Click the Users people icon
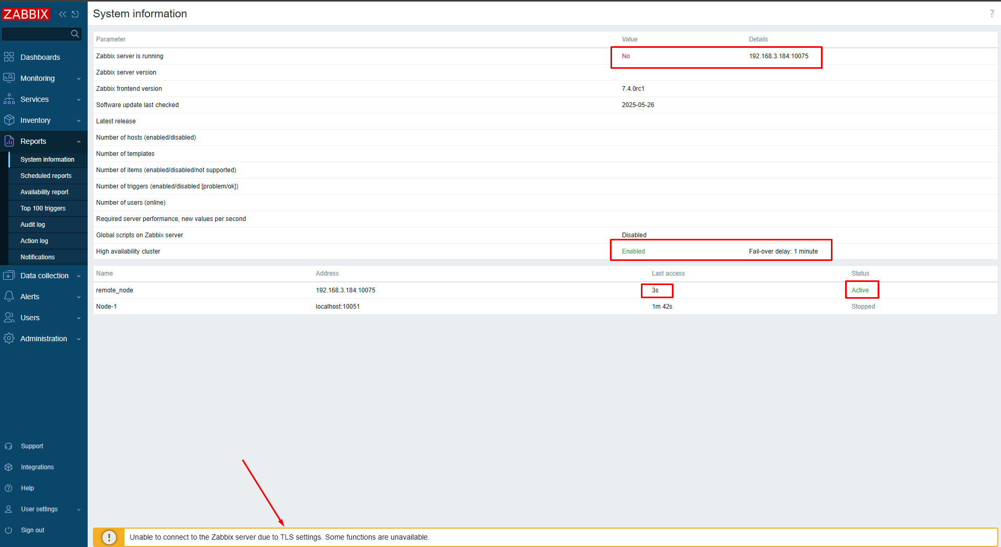The height and width of the screenshot is (547, 1001). tap(9, 317)
